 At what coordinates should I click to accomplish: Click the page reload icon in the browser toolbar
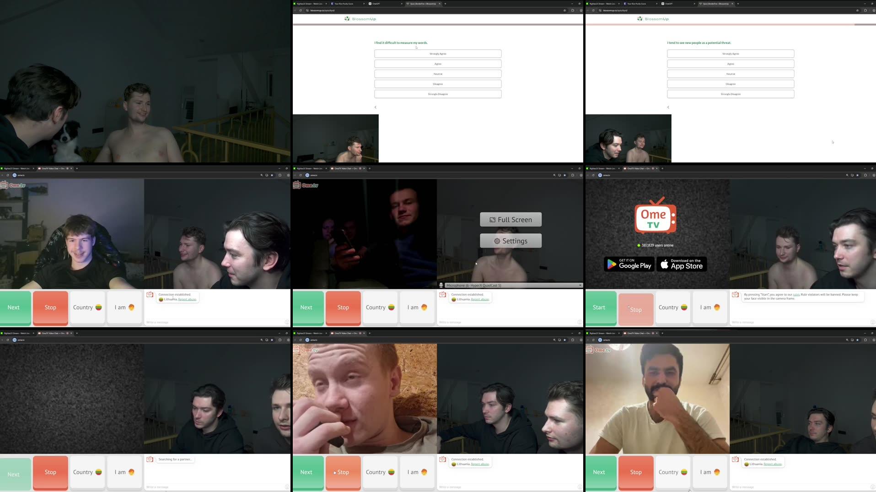(x=301, y=10)
